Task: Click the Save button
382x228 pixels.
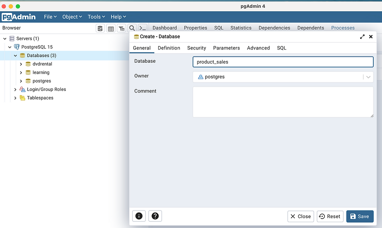Action: click(x=360, y=216)
